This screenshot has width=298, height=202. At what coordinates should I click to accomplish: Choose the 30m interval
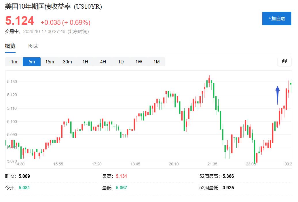(x=67, y=62)
